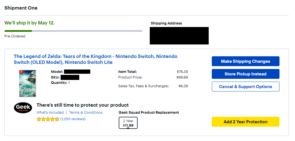This screenshot has height=141, width=295.
Task: Click the redacted shipping address block
Action: point(179,36)
